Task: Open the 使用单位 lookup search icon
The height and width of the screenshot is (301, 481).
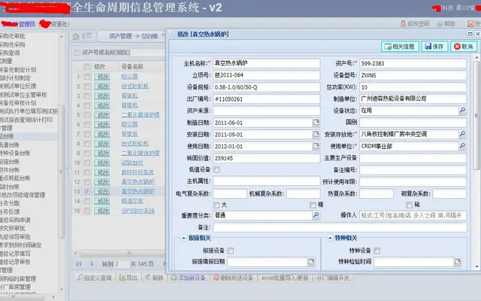Action: (x=462, y=146)
